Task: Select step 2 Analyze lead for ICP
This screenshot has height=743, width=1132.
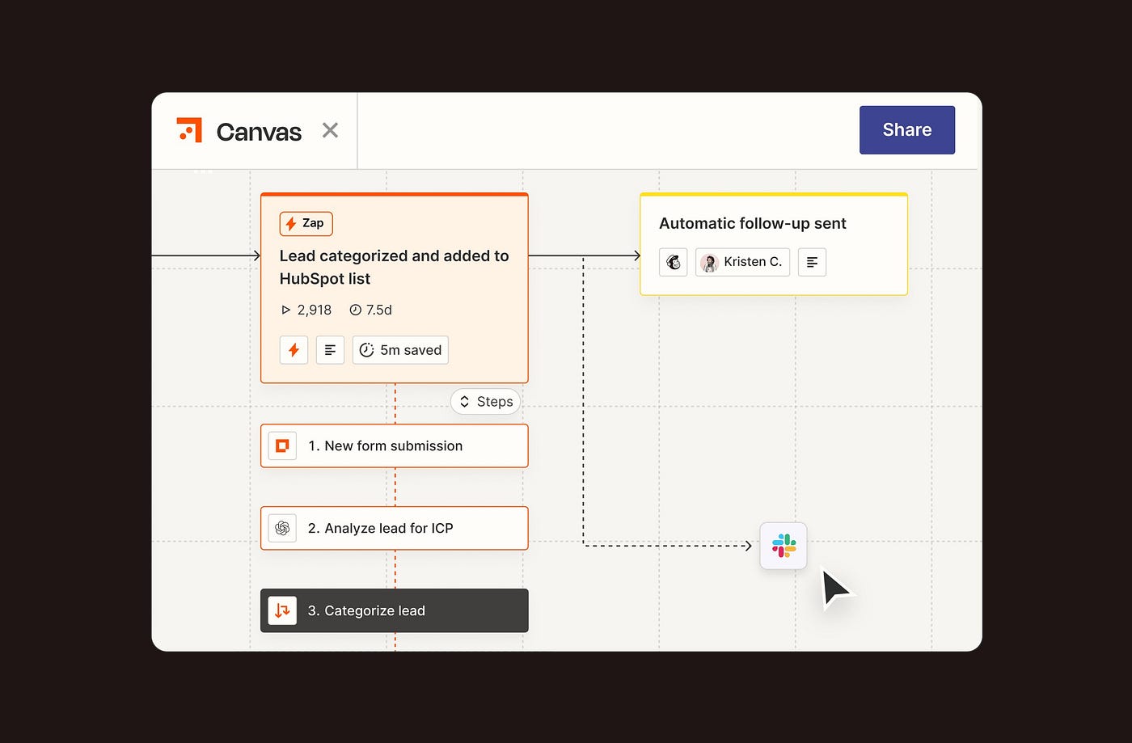Action: [395, 528]
